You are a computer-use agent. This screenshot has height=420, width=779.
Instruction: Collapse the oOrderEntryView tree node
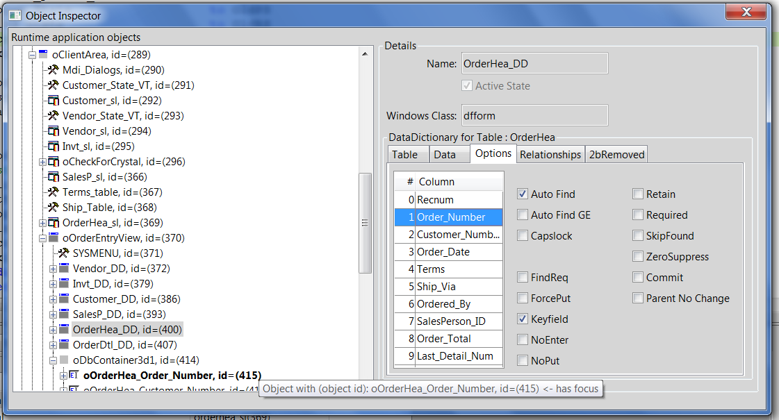[x=43, y=238]
